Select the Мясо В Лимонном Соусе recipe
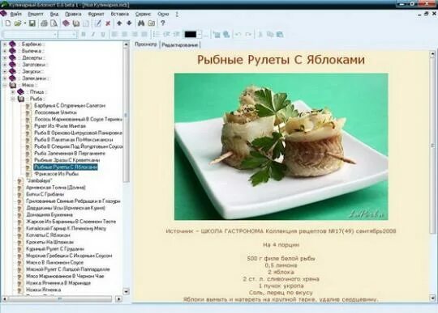The height and width of the screenshot is (313, 438). (55, 262)
